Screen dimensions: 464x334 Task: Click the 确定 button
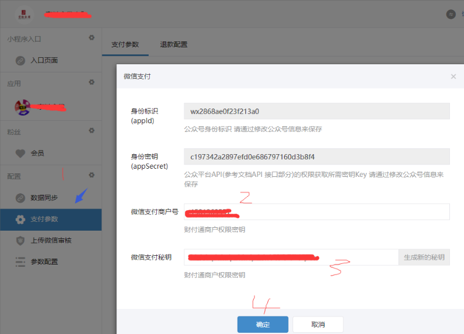click(x=263, y=325)
